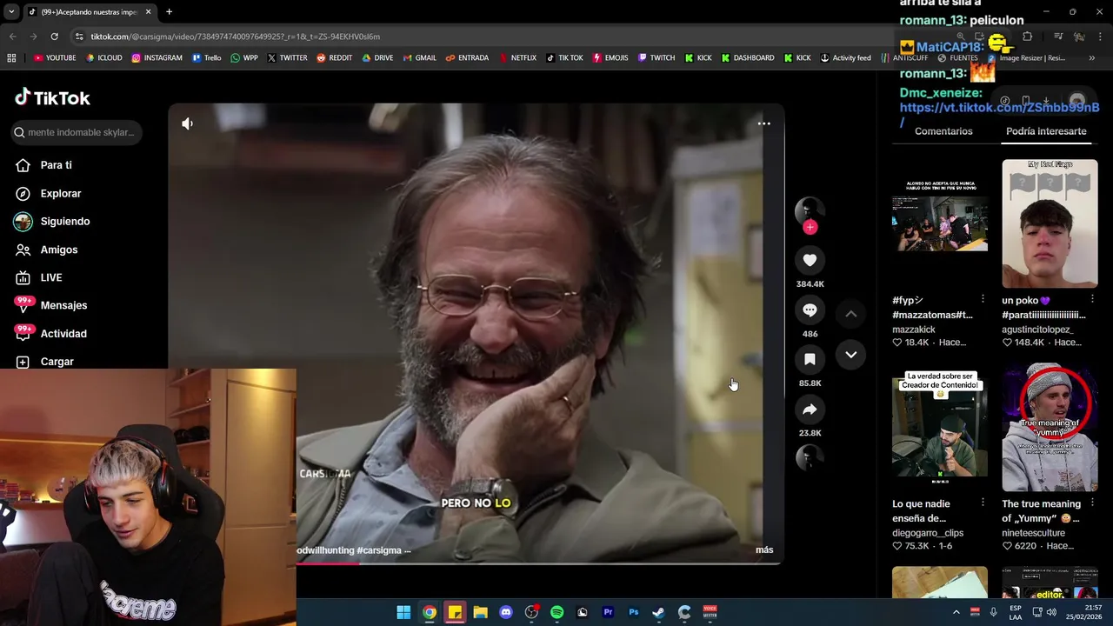Open the REDDIT bookmark
1113x626 pixels.
click(334, 58)
